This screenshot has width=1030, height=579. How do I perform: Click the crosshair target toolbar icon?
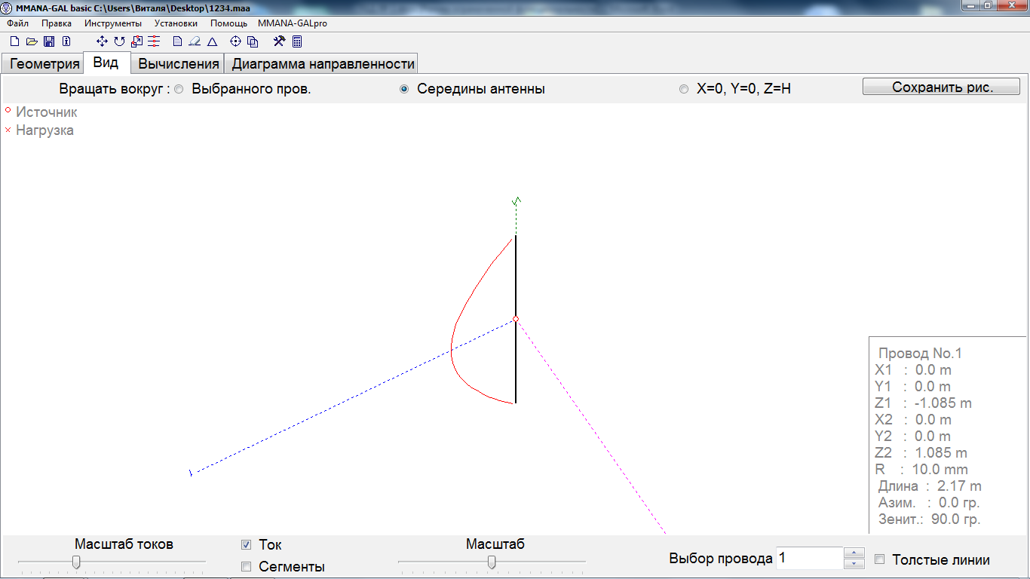pyautogui.click(x=235, y=41)
